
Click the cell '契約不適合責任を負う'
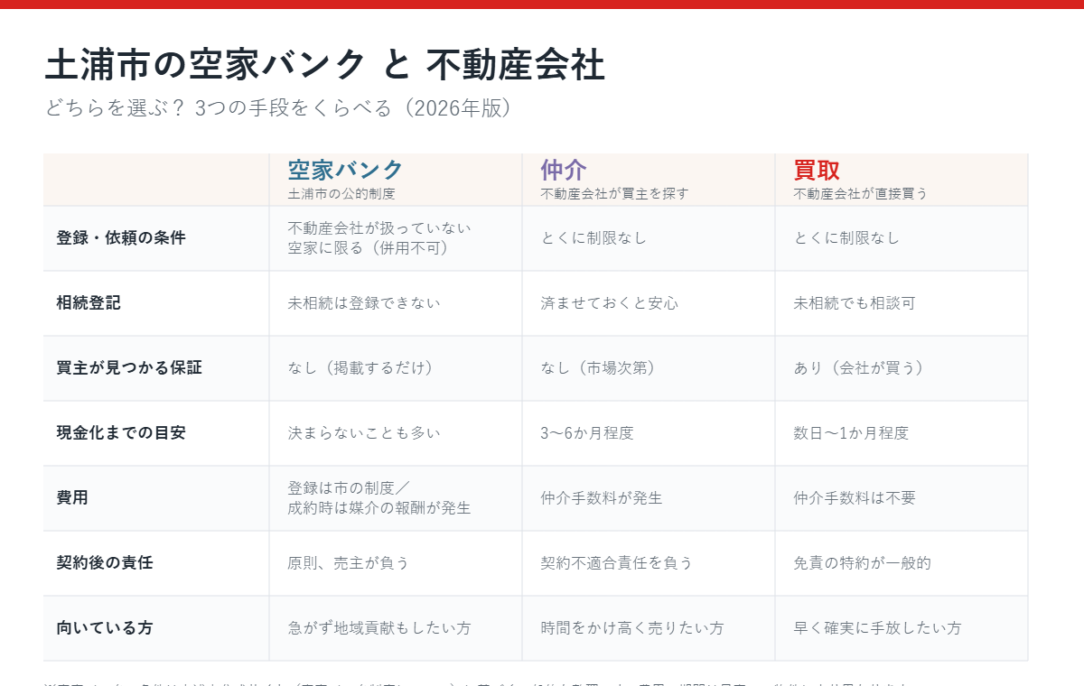(617, 563)
